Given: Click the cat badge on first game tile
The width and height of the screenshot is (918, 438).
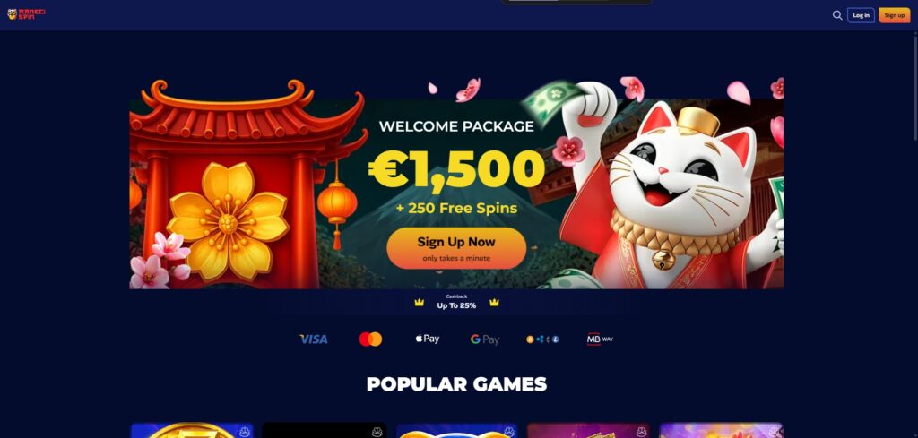Looking at the screenshot, I should (x=245, y=432).
